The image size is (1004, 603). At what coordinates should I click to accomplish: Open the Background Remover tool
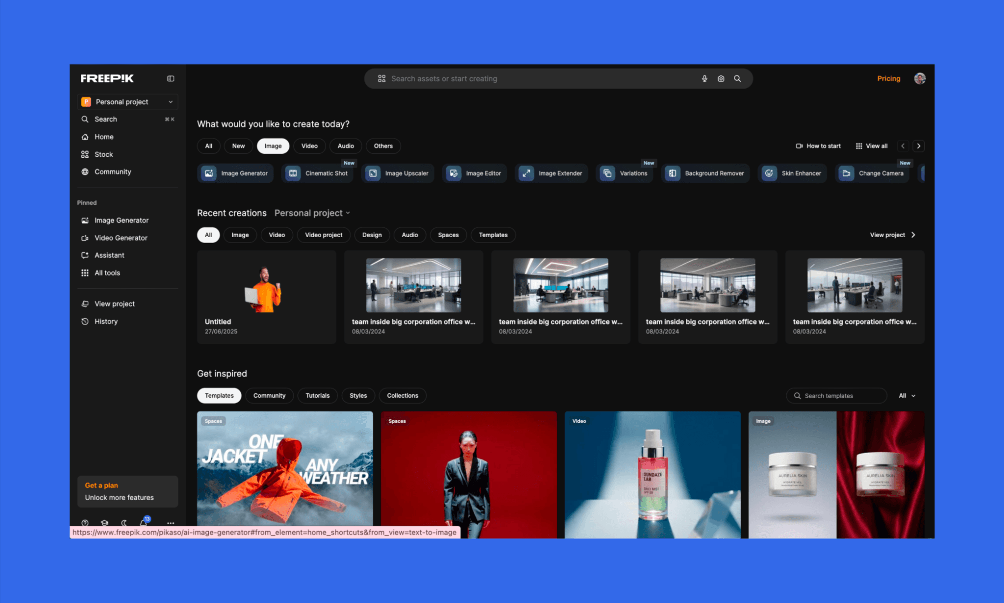point(705,173)
